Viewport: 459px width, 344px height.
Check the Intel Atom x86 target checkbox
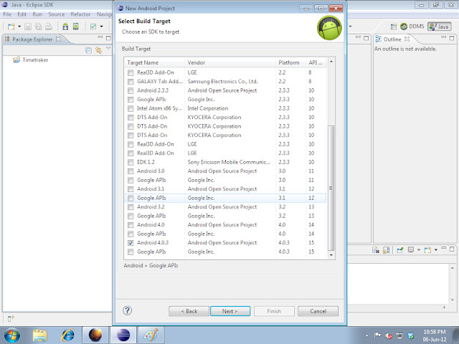131,108
